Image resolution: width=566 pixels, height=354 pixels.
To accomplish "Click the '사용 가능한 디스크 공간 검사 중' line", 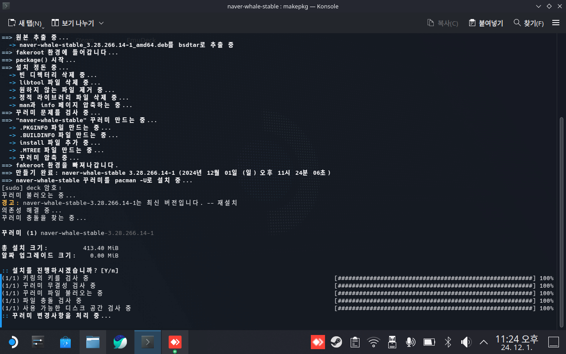I will coord(66,308).
